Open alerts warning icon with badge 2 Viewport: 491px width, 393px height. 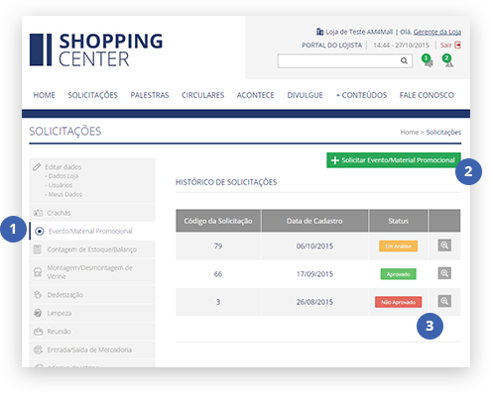point(448,61)
